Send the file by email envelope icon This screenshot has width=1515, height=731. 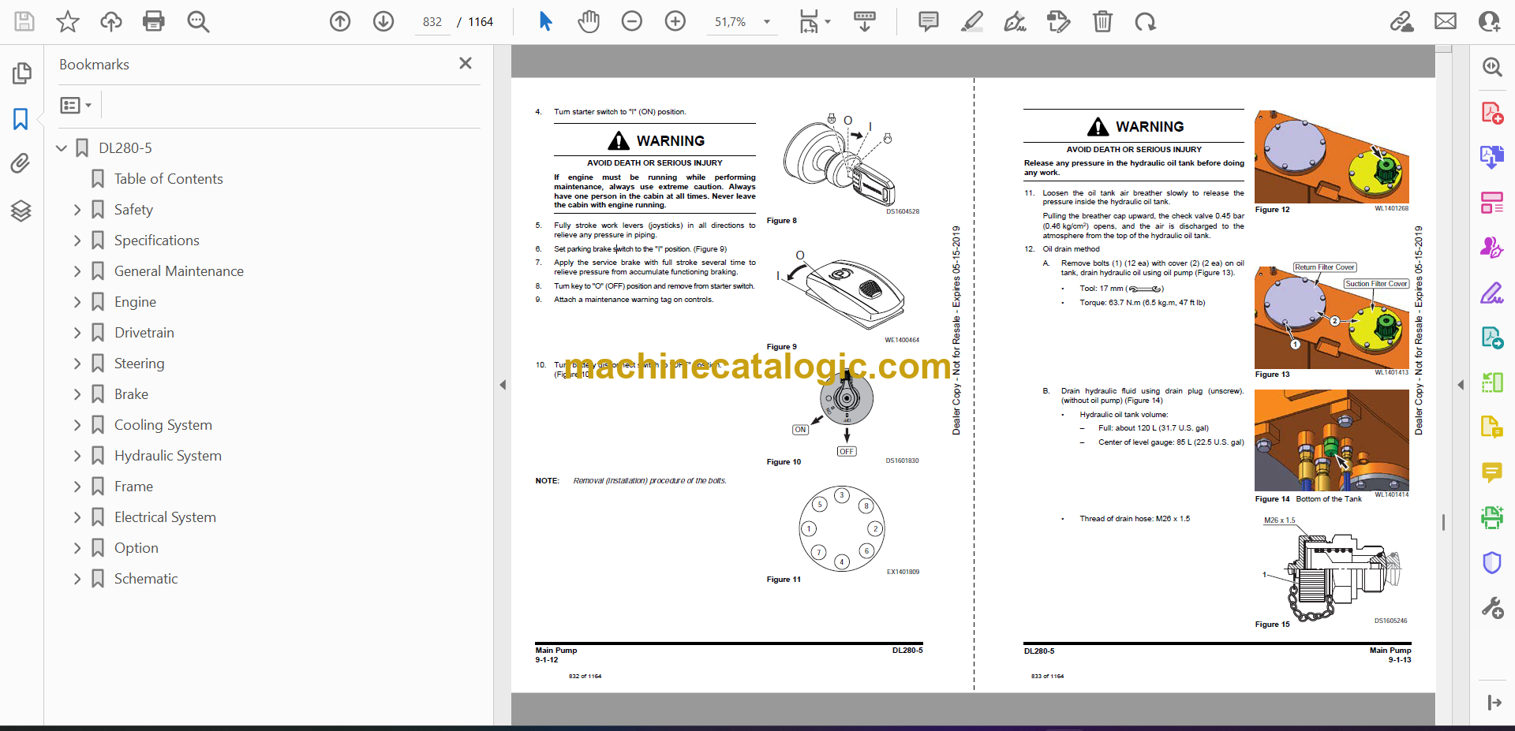[x=1446, y=21]
